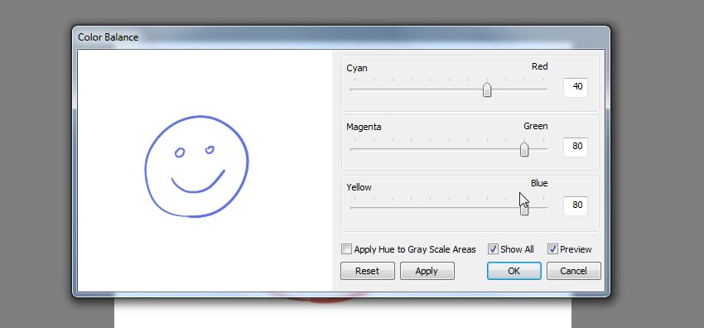The width and height of the screenshot is (704, 328).
Task: Enable Apply Hue to Gray Scale Areas checkbox
Action: tap(346, 249)
